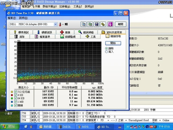
Task: Click the 開始 start button in HD Tune
Action: click(x=113, y=43)
